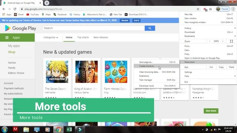Image resolution: width=237 pixels, height=133 pixels.
Task: Open Download GTA 5 bookmark
Action: pyautogui.click(x=136, y=14)
